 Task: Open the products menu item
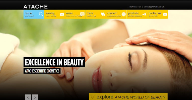137,14
